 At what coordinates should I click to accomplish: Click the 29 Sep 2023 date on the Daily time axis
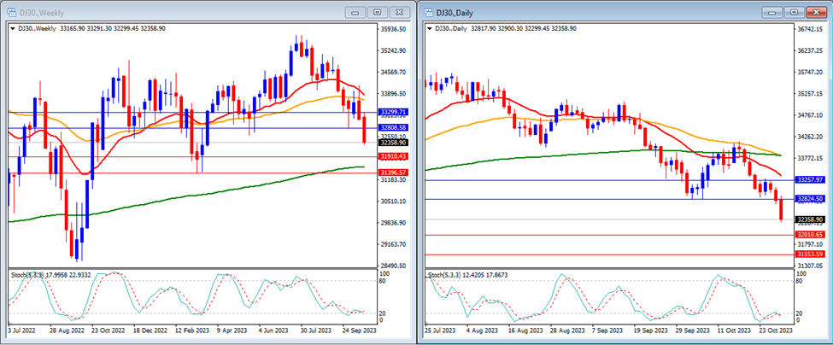(x=692, y=330)
